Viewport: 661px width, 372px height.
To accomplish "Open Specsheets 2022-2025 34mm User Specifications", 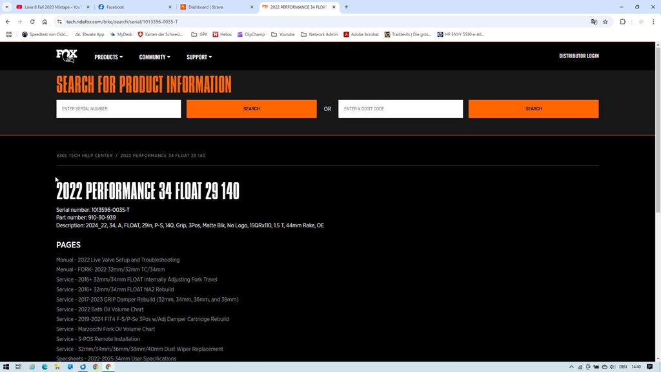I will (x=116, y=358).
